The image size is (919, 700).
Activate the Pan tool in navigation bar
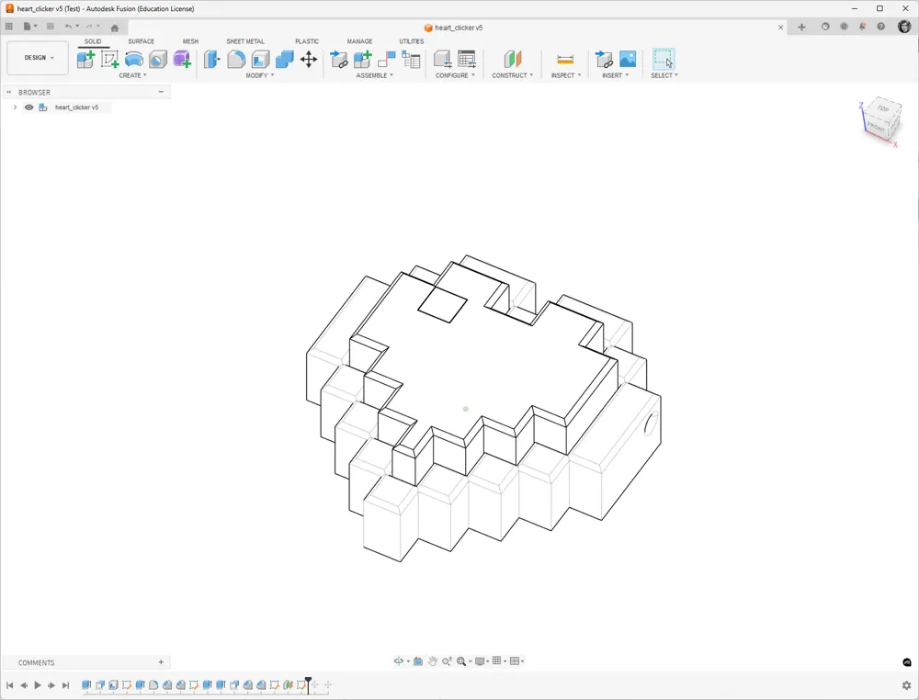coord(432,660)
